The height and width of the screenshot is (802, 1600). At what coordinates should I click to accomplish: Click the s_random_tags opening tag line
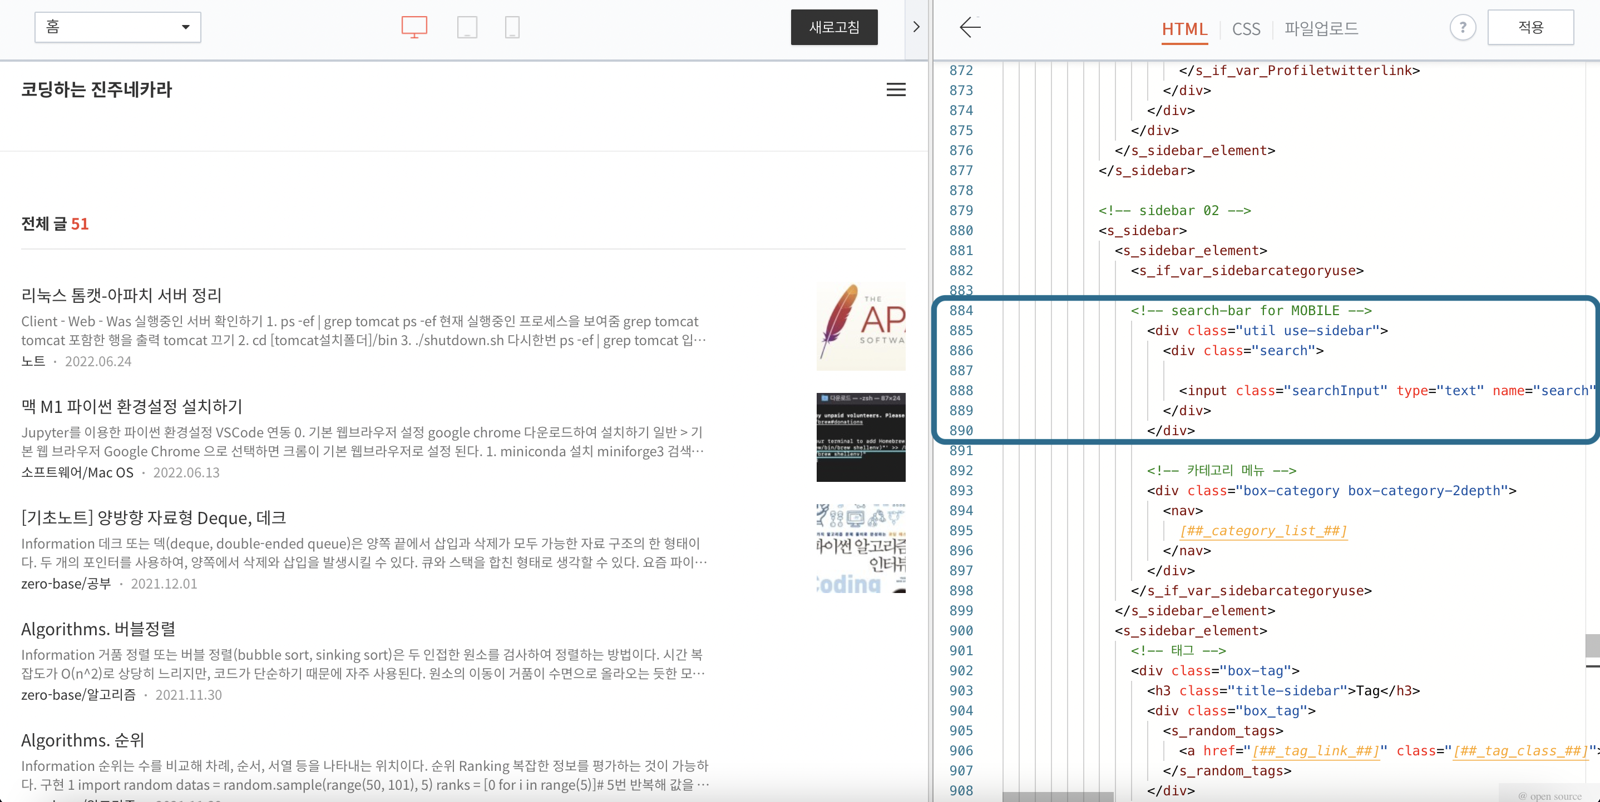pyautogui.click(x=1223, y=731)
